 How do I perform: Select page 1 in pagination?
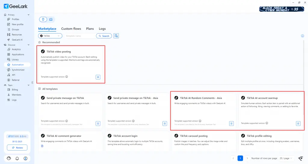point(240,158)
